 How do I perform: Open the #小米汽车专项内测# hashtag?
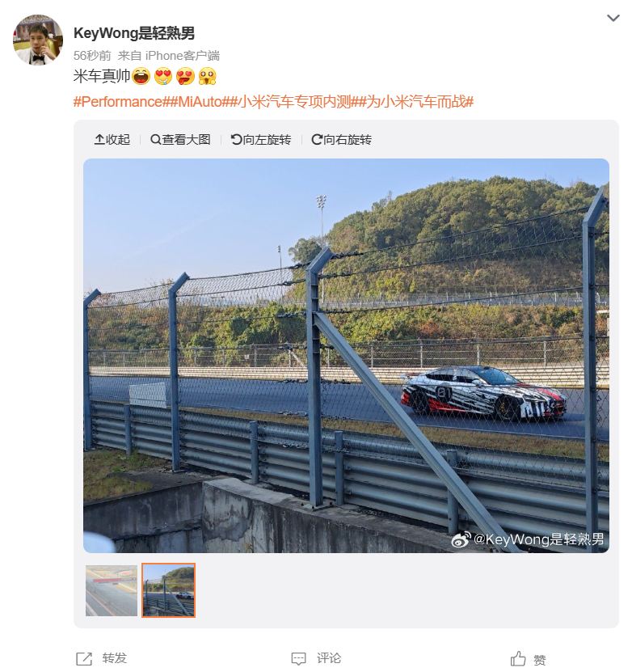point(293,102)
